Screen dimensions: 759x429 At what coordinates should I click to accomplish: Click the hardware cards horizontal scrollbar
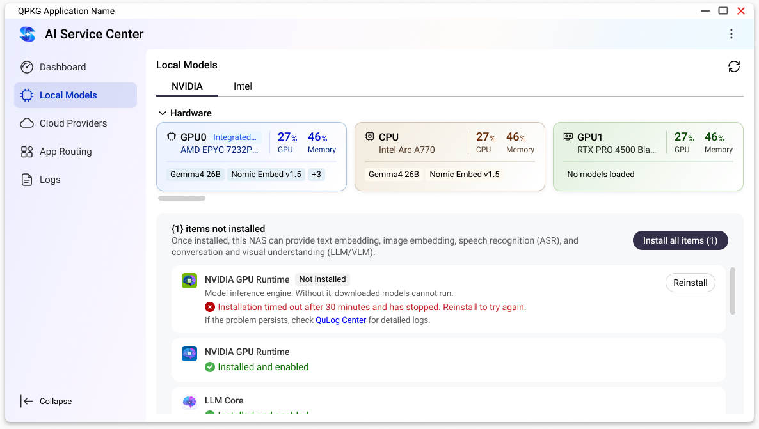[x=182, y=198]
